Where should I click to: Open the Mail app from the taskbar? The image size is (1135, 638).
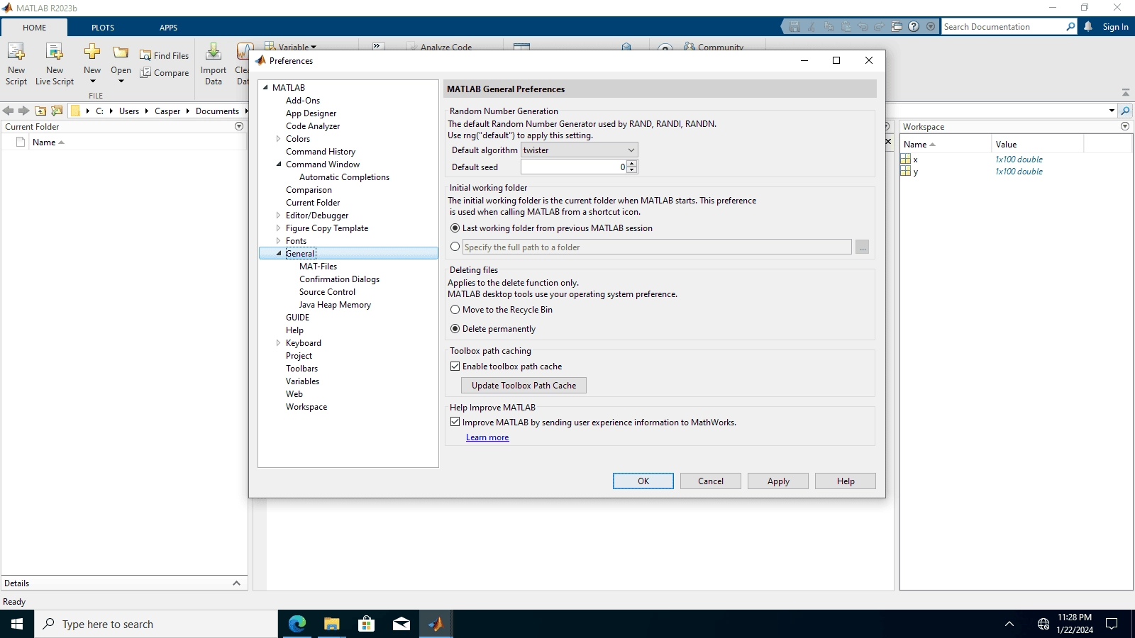pos(401,624)
